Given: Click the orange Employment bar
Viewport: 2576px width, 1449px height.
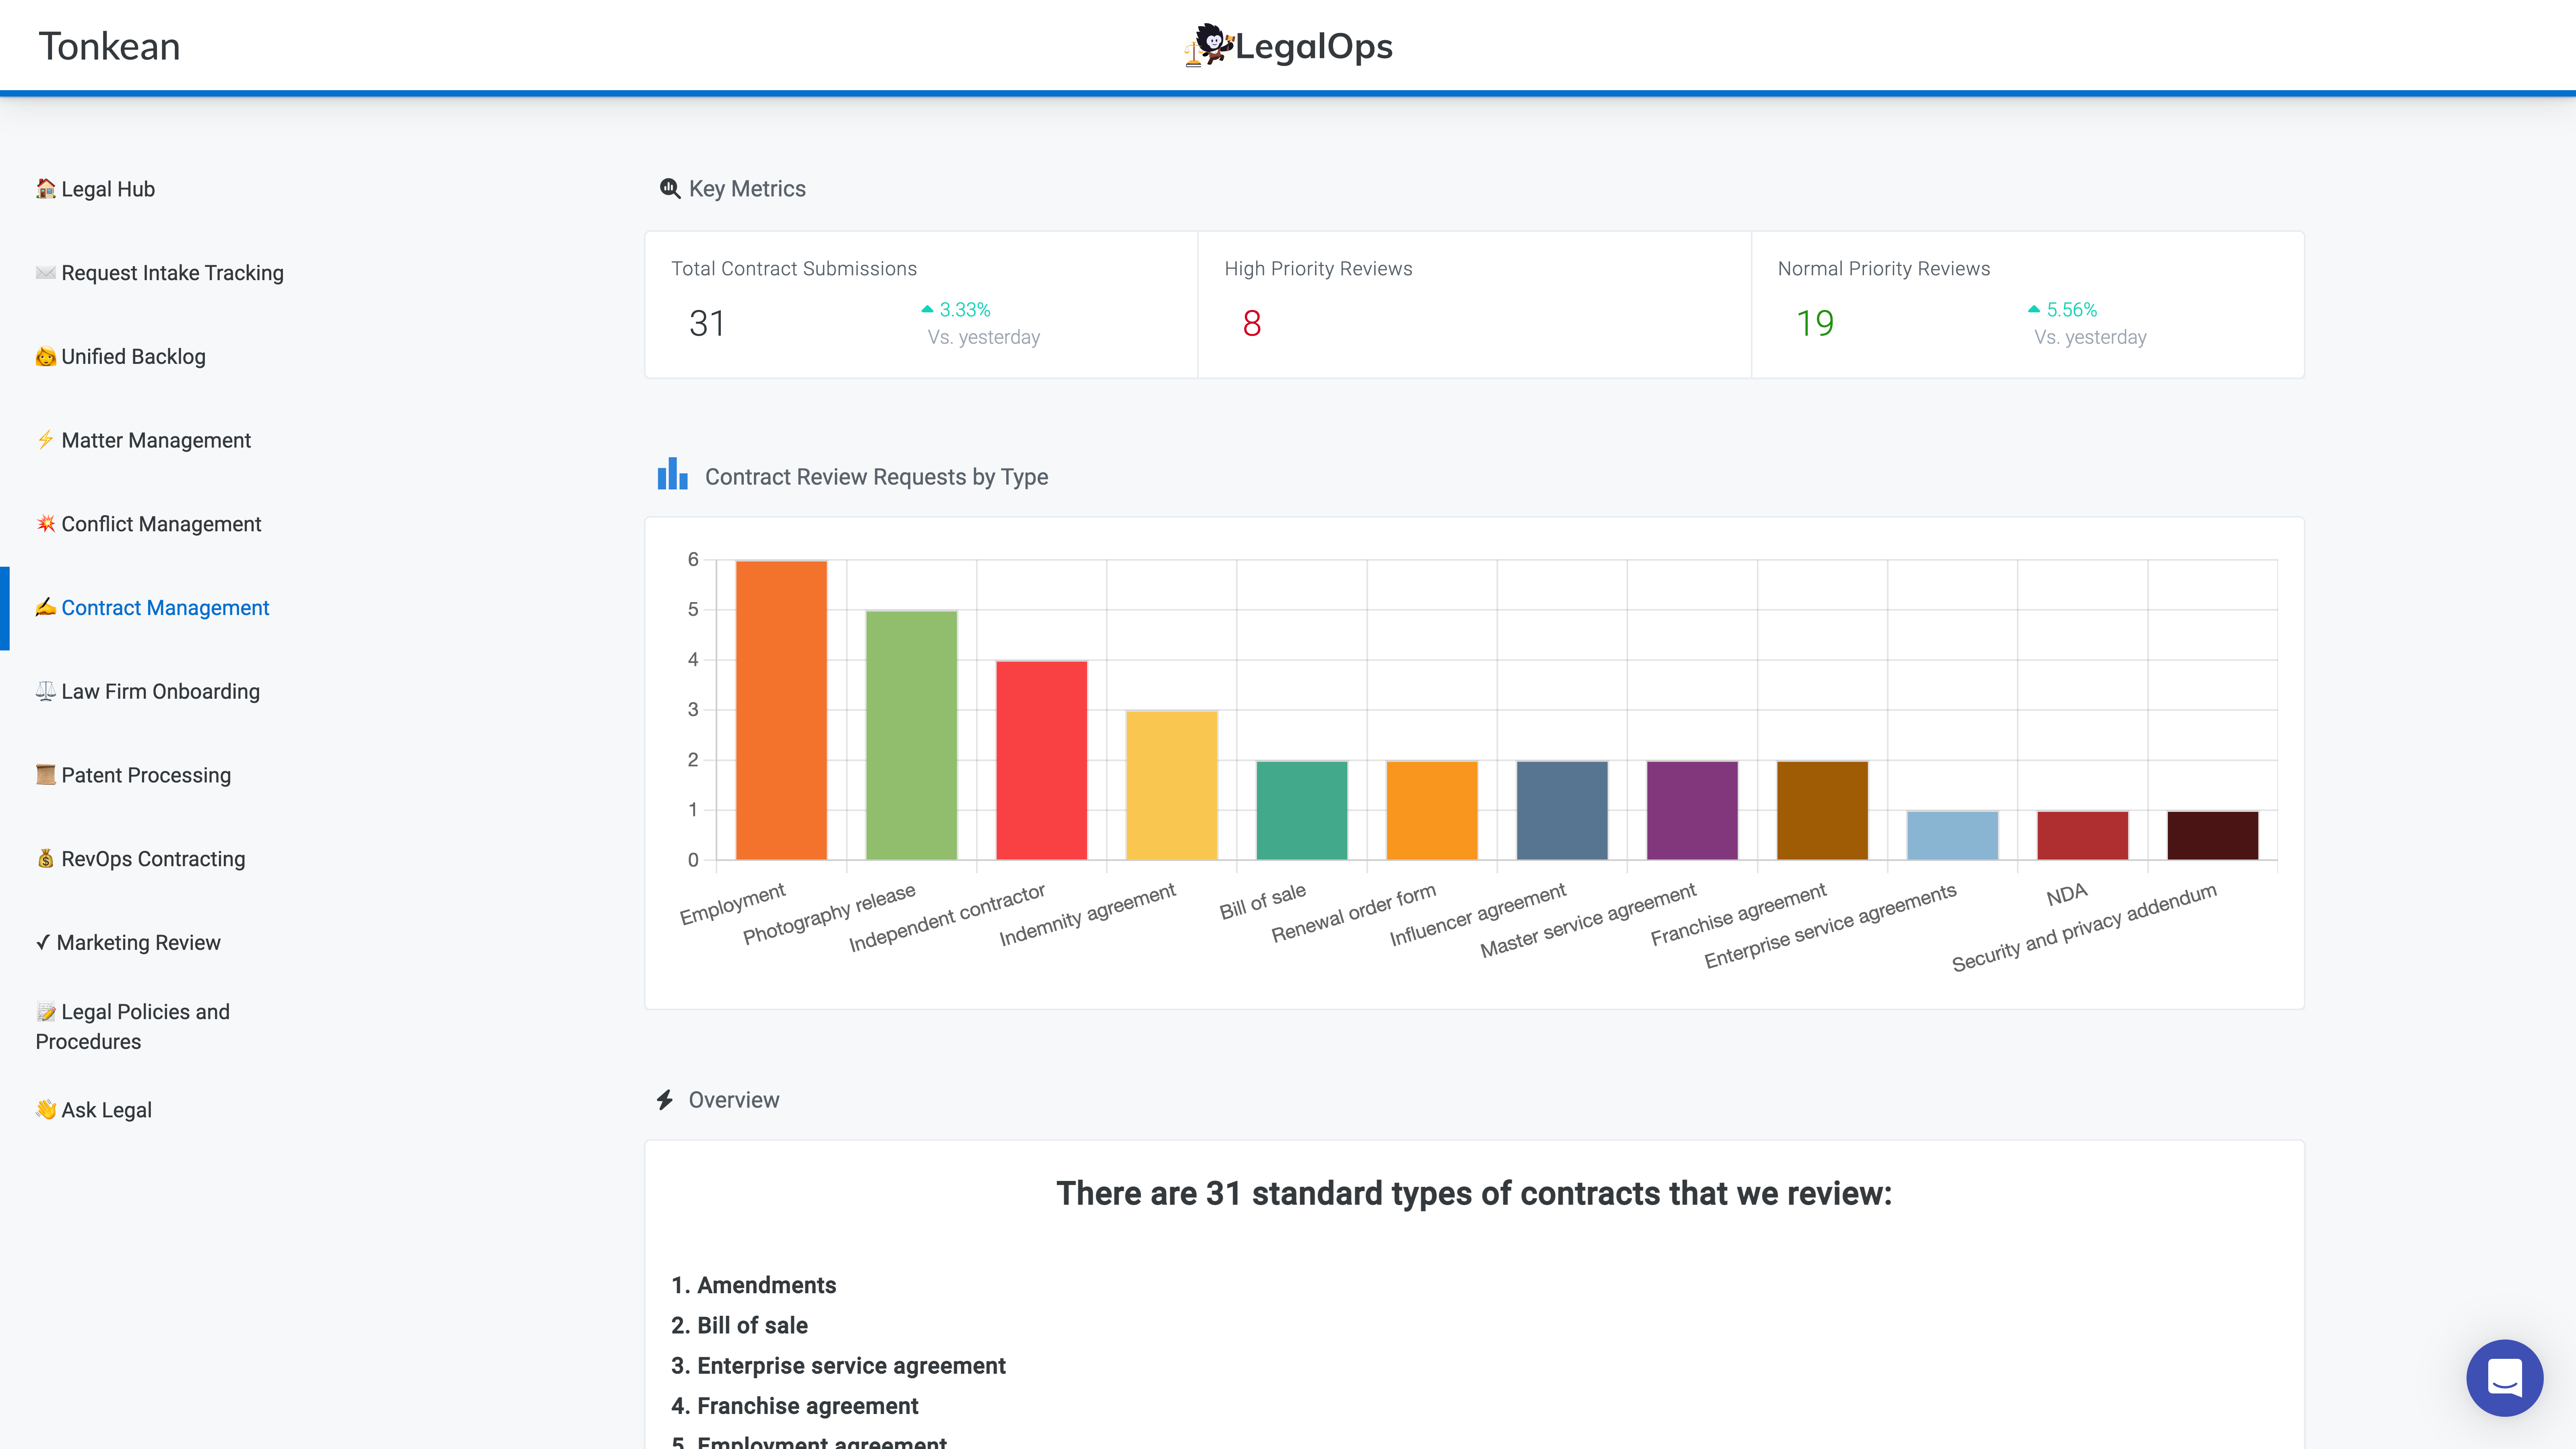Looking at the screenshot, I should tap(781, 710).
